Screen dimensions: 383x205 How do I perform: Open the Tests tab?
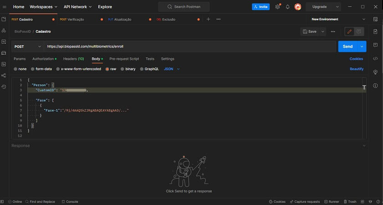[150, 59]
